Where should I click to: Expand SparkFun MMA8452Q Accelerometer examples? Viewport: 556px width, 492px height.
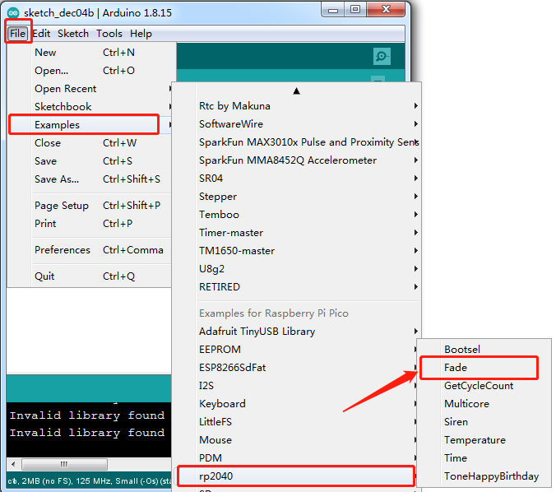coord(296,160)
